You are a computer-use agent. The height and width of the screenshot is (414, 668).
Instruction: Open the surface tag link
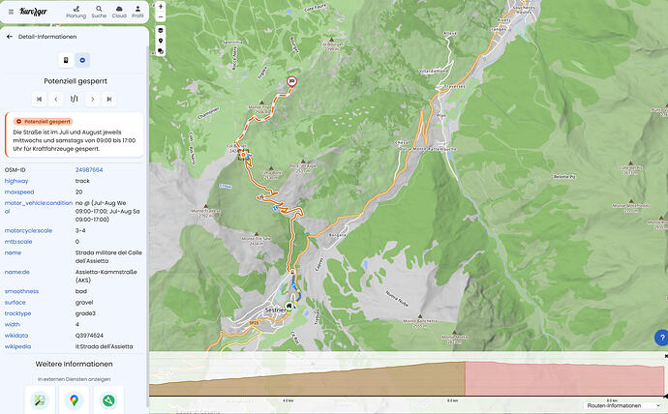(15, 302)
